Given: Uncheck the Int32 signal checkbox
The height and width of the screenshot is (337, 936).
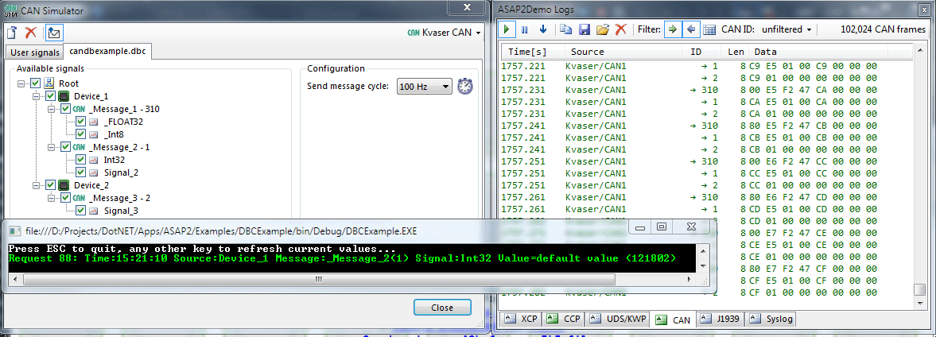Looking at the screenshot, I should (80, 159).
